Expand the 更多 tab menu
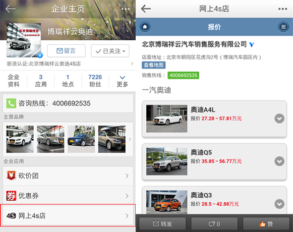Viewport: 293px width, 232px height. [x=122, y=81]
